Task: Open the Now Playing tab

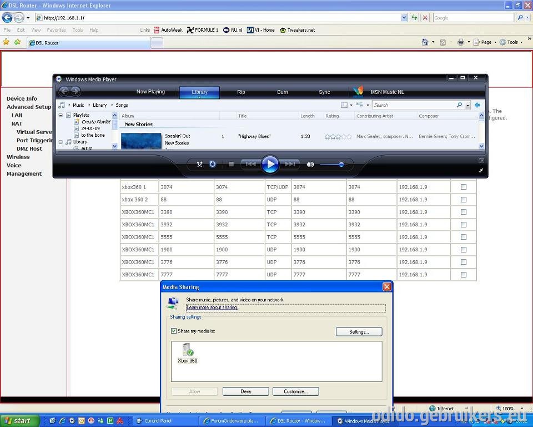Action: pos(150,92)
